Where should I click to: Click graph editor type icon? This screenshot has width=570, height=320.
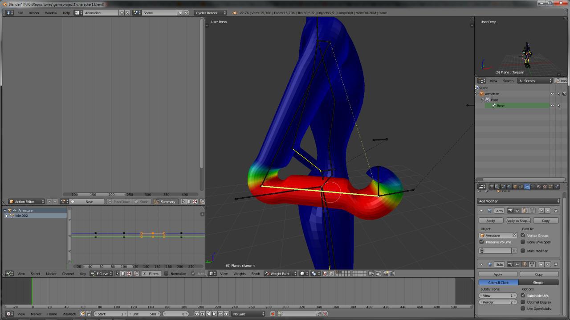click(x=9, y=273)
